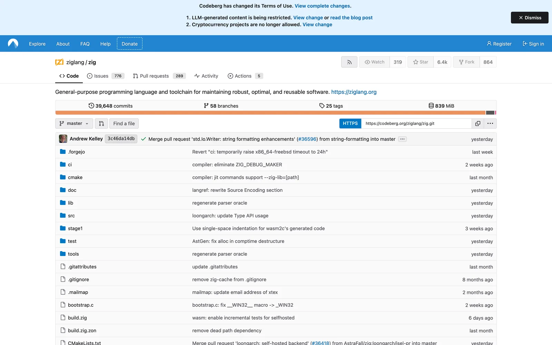
Task: View the 319 watchers count
Action: point(398,62)
